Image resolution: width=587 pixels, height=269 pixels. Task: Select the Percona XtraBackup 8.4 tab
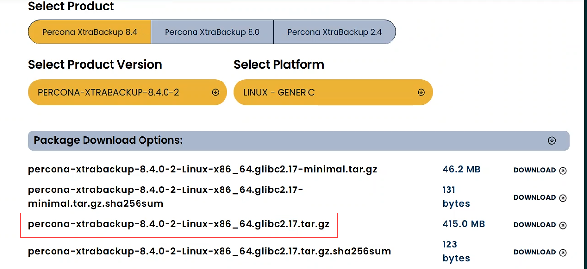click(x=89, y=32)
